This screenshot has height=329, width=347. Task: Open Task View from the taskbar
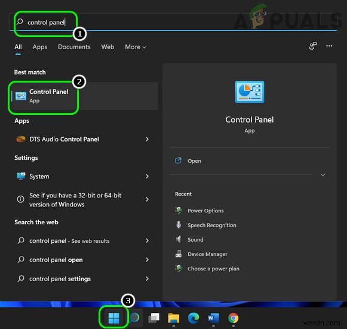click(154, 318)
